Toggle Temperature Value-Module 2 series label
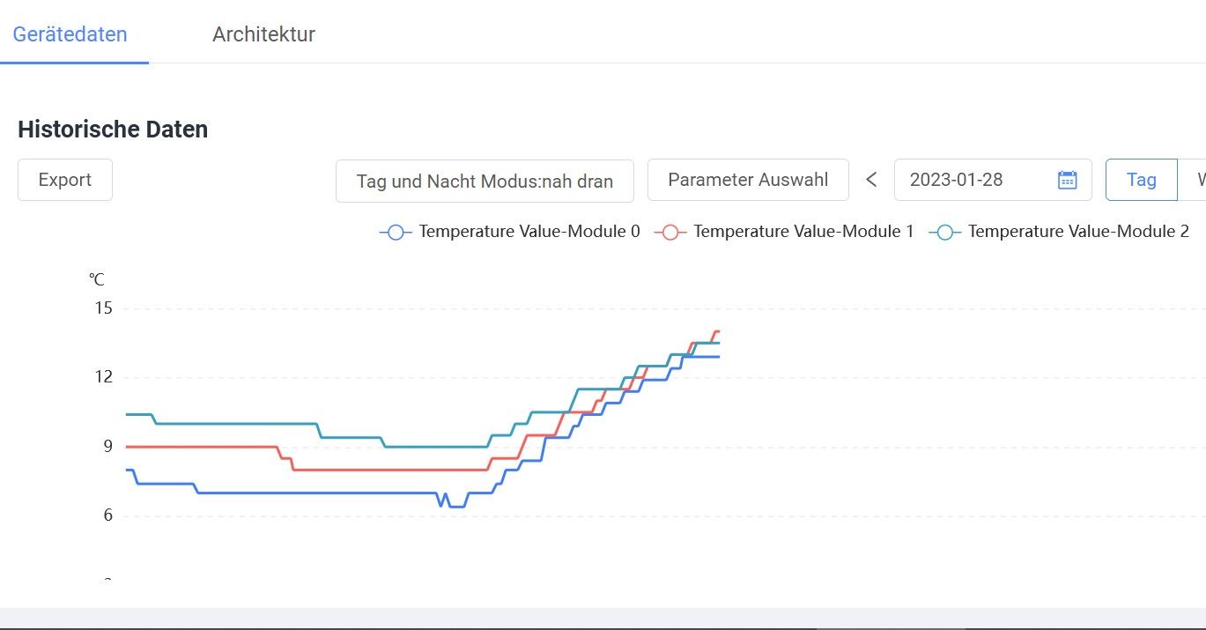Image resolution: width=1206 pixels, height=630 pixels. (x=1077, y=232)
